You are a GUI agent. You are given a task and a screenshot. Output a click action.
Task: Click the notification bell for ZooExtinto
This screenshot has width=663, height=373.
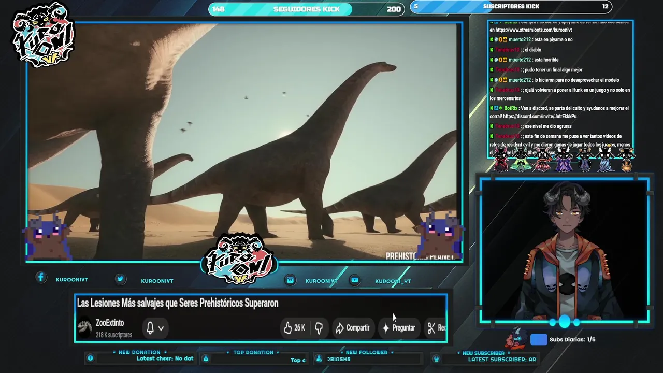tap(150, 328)
